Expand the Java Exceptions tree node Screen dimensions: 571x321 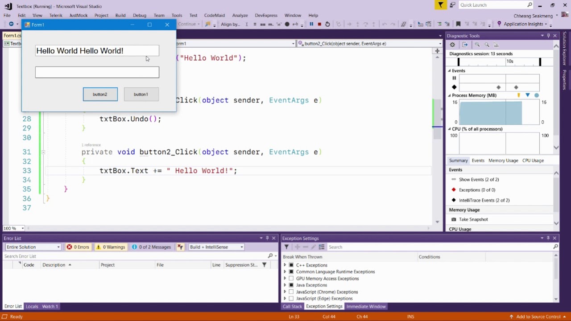tap(285, 285)
